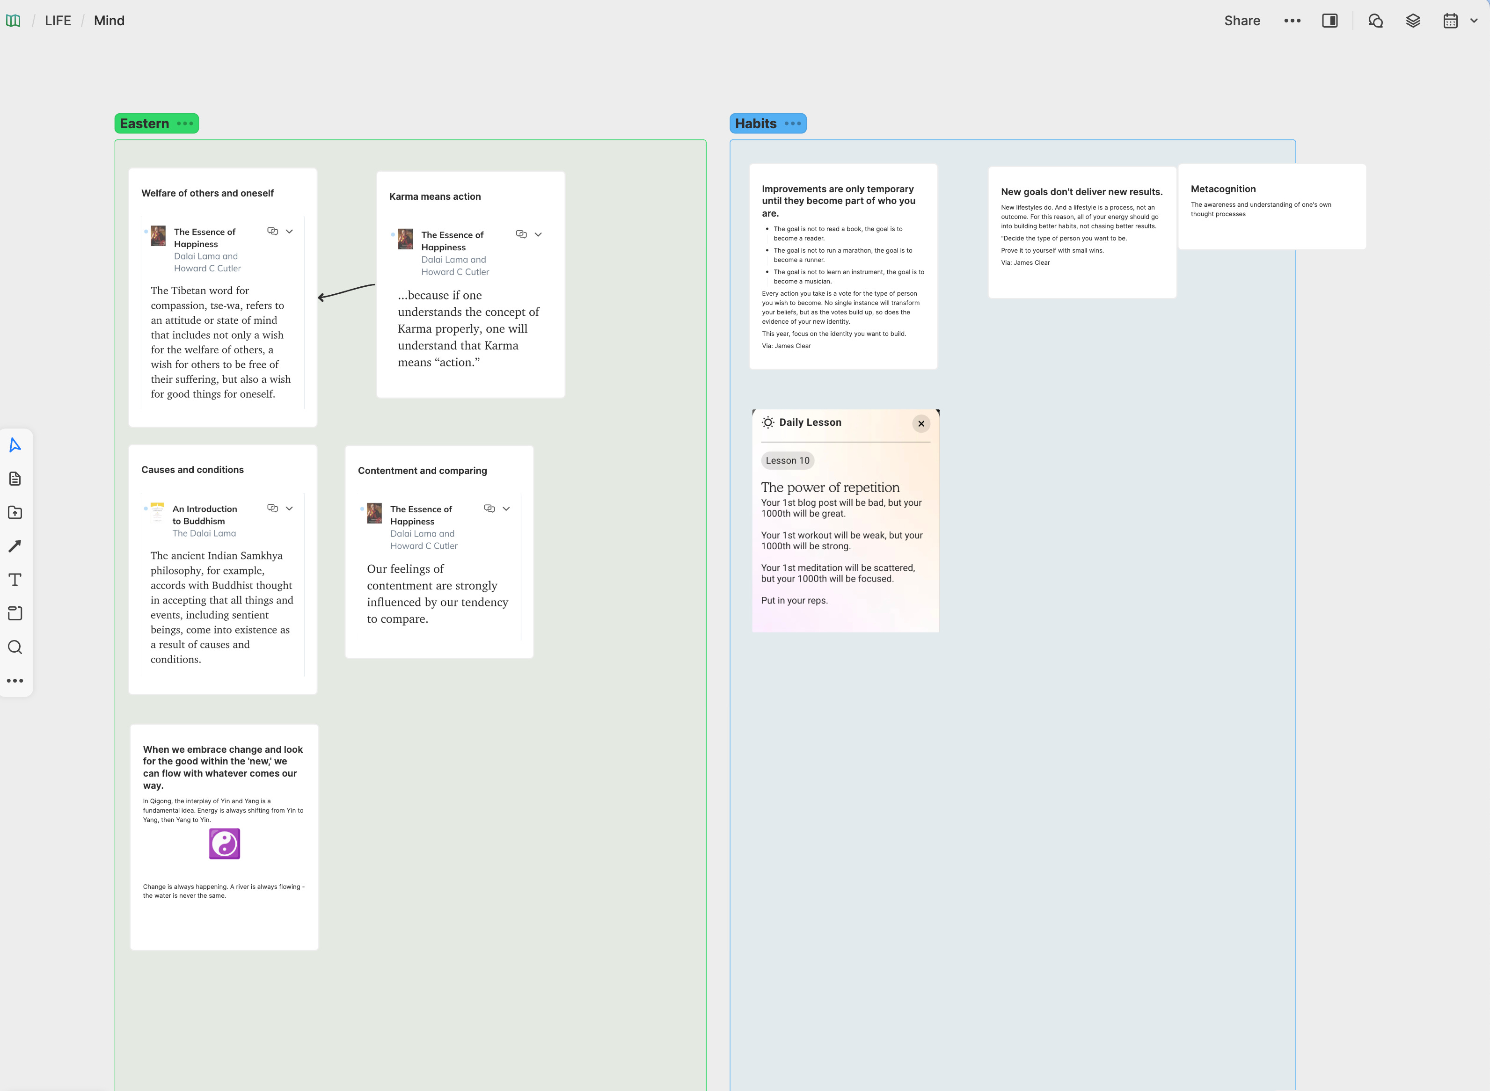Select the arrow/line drawing tool
The width and height of the screenshot is (1490, 1091).
tap(15, 546)
